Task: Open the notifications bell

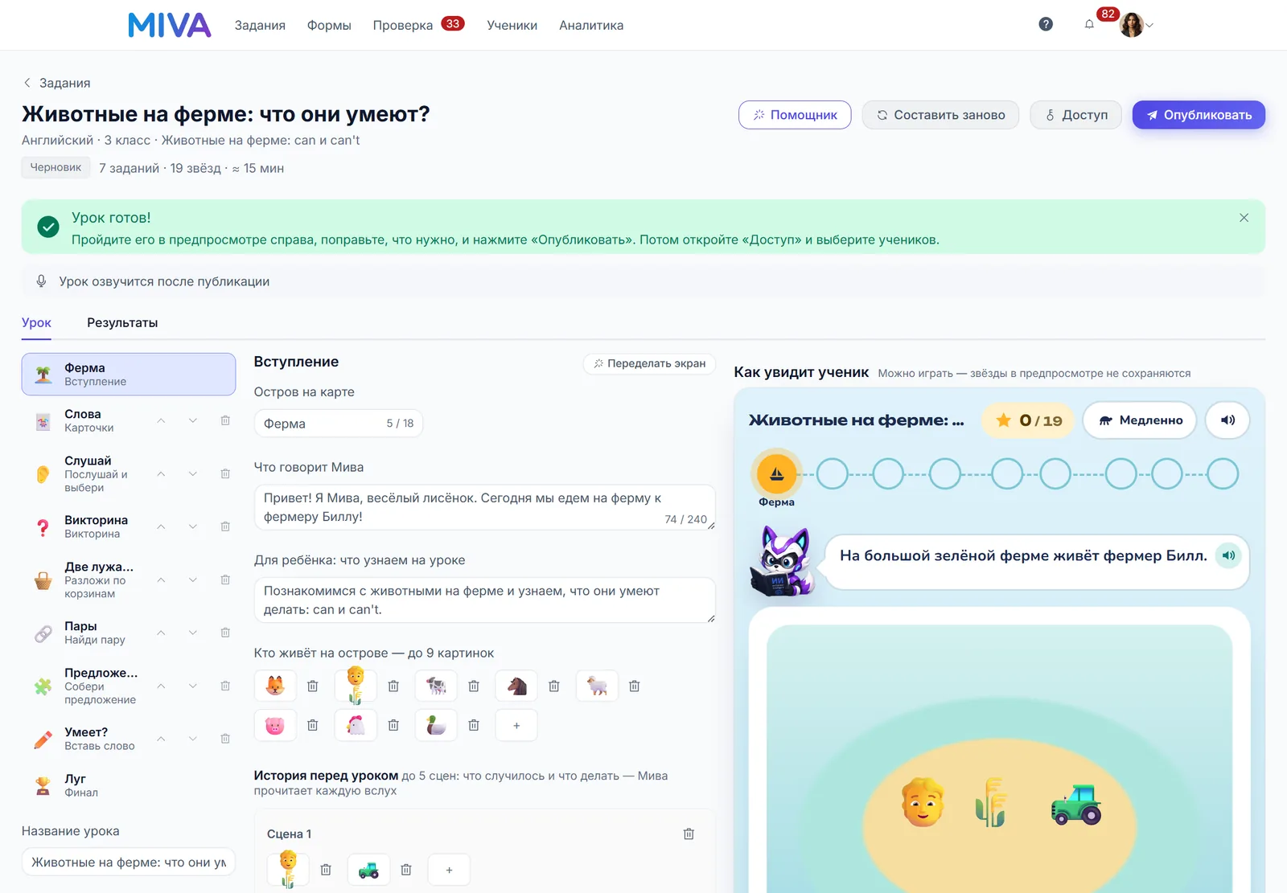Action: tap(1089, 24)
